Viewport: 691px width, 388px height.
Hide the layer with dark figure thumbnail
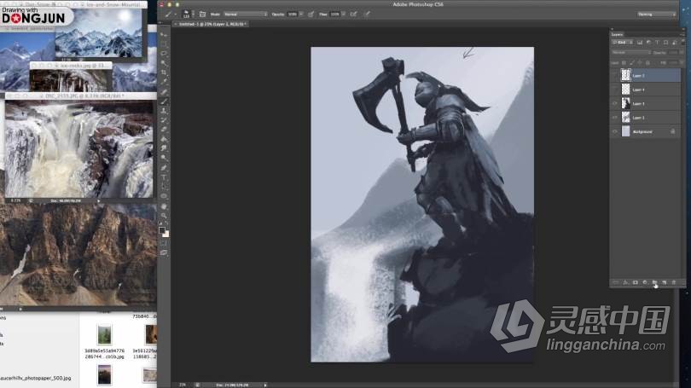[615, 103]
